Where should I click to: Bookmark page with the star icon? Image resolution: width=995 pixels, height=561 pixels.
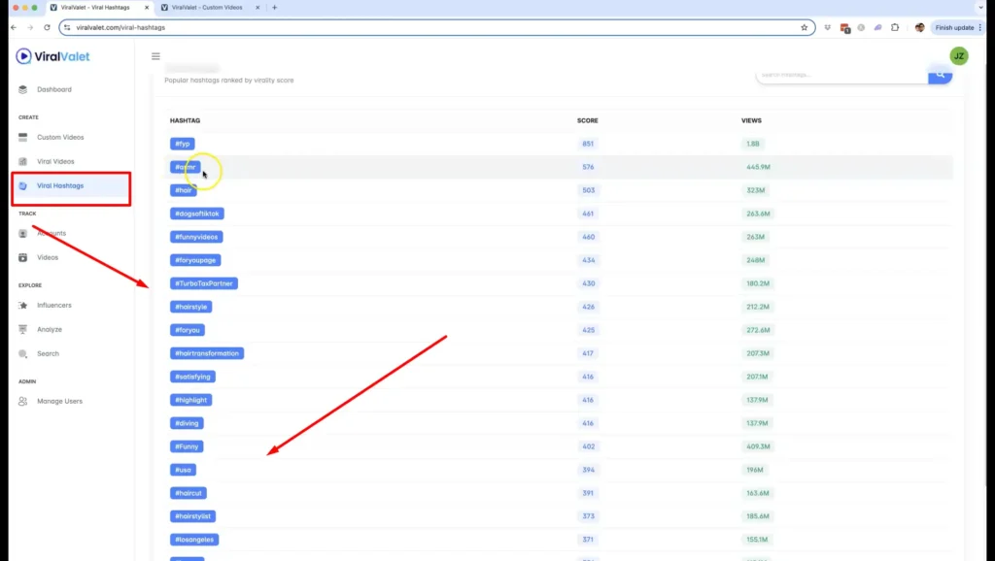pyautogui.click(x=804, y=27)
